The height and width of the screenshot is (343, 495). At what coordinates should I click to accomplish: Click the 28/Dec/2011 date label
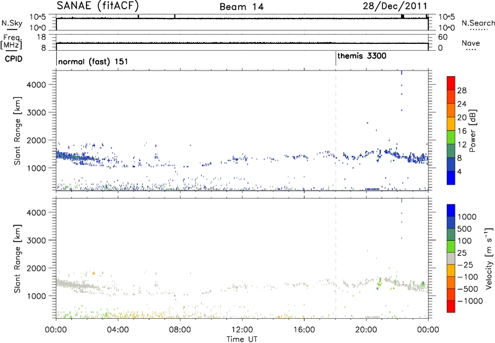pos(395,6)
